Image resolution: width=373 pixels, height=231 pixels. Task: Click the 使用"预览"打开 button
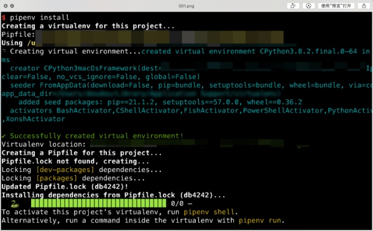tap(336, 6)
